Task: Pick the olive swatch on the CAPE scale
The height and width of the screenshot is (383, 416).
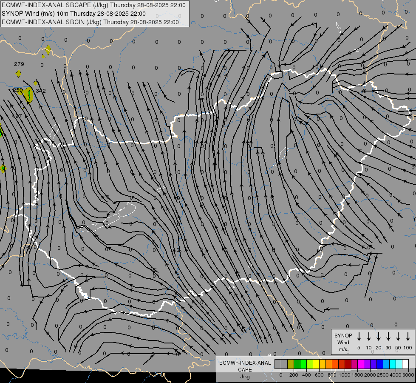Action: tap(291, 364)
